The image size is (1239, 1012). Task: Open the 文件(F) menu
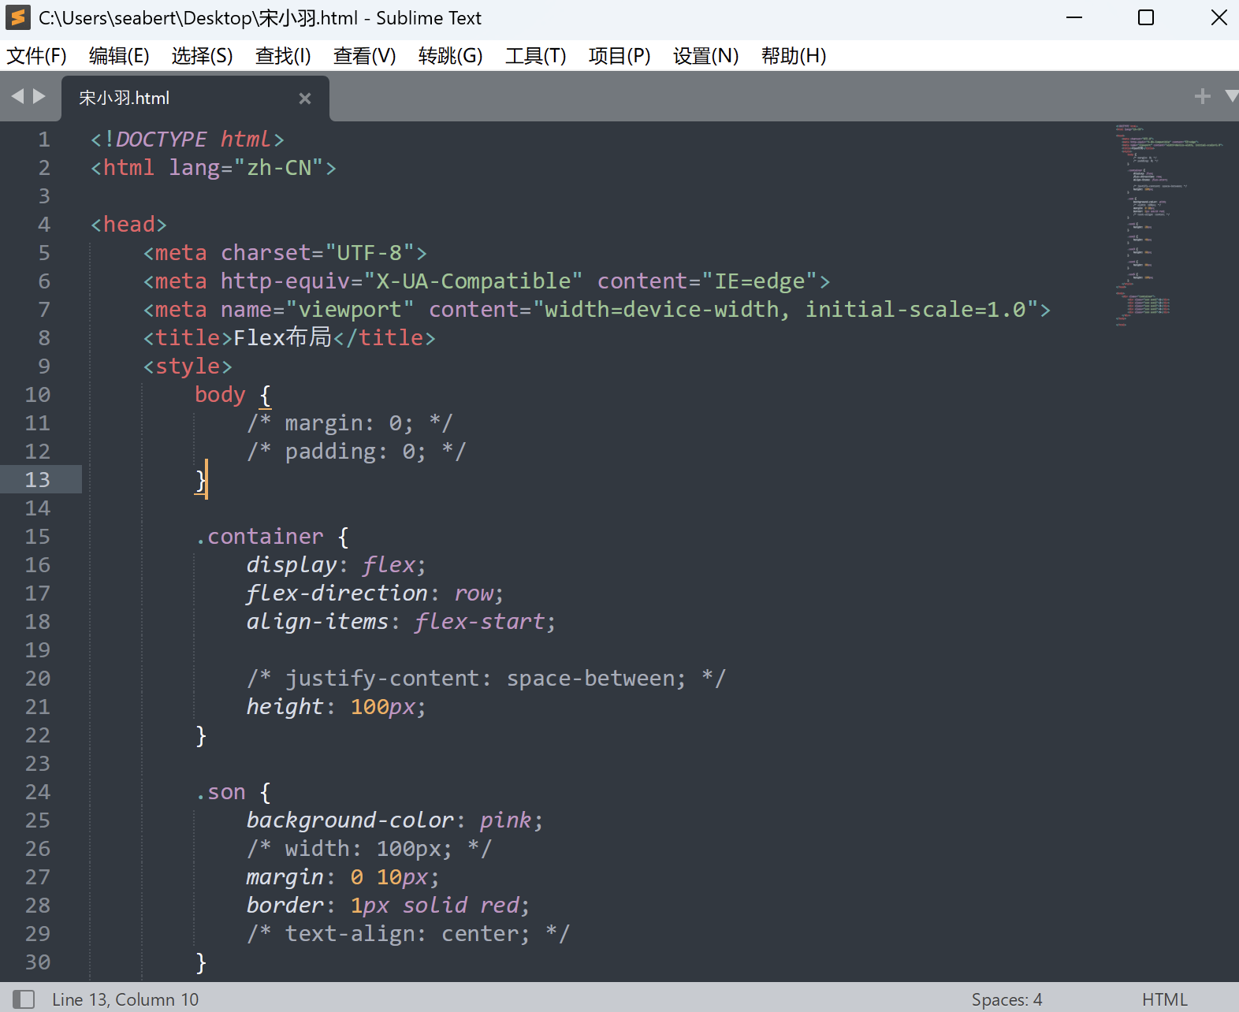coord(36,56)
